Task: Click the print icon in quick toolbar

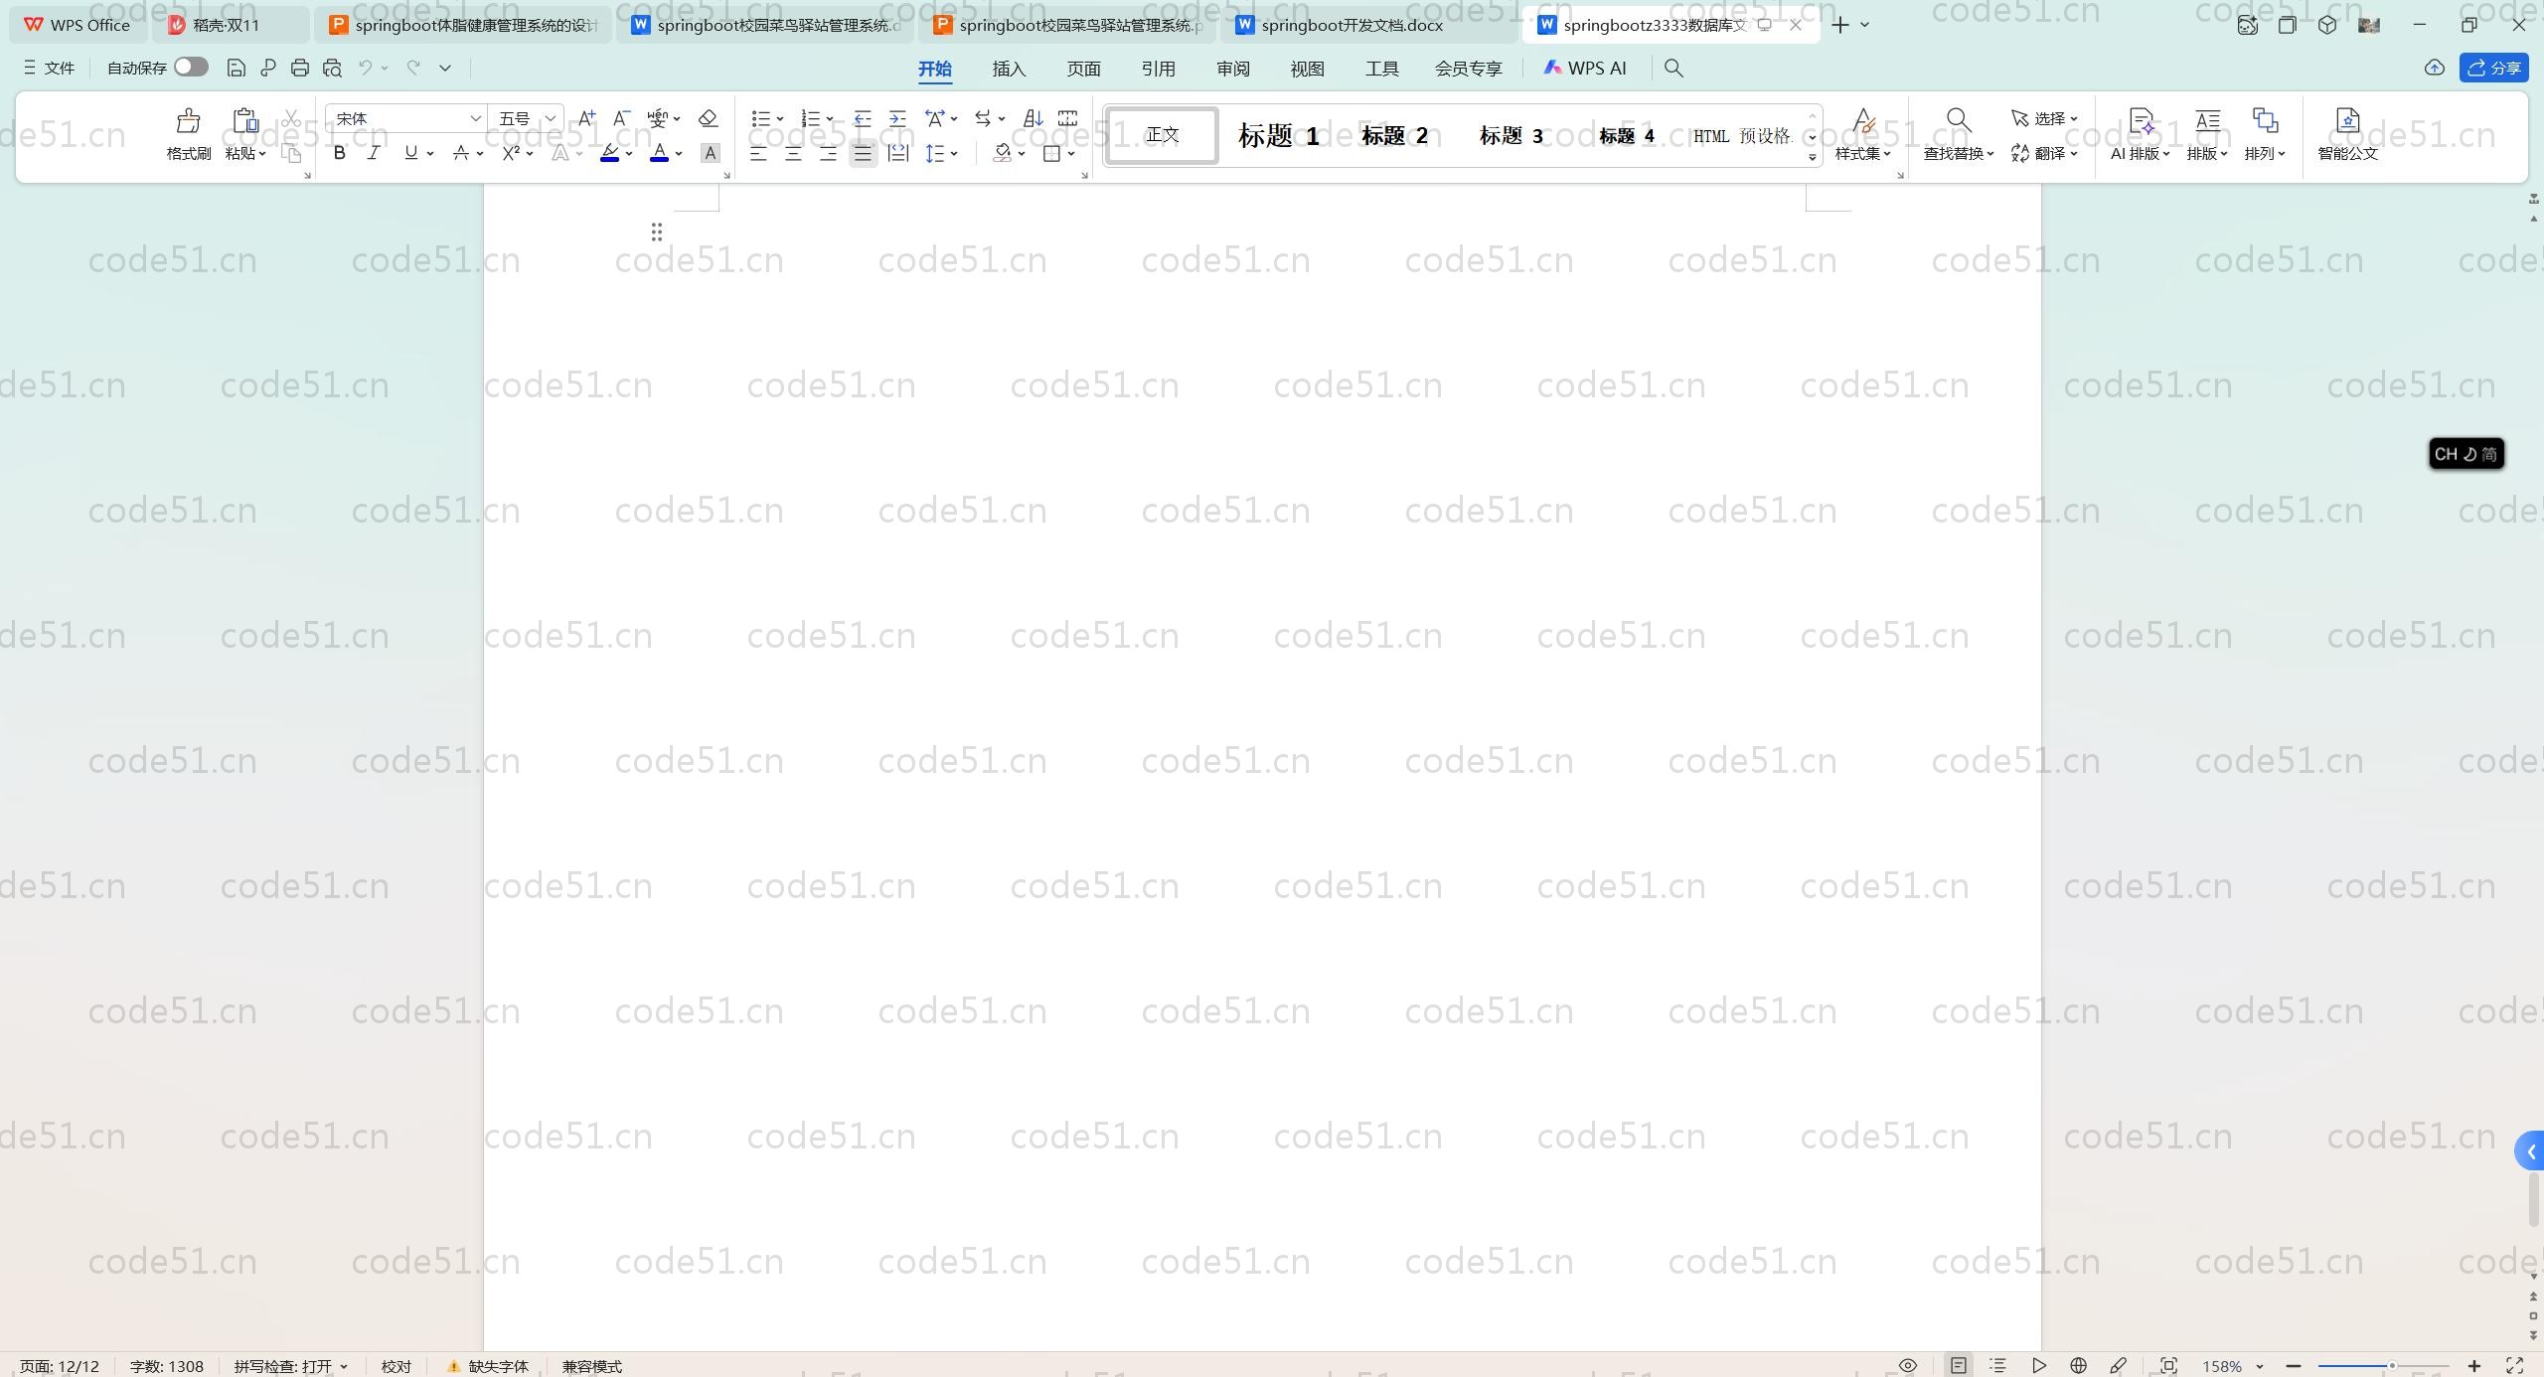Action: [x=300, y=68]
